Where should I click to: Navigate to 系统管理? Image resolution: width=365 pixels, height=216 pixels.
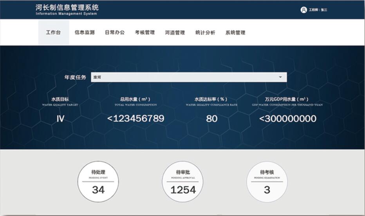coord(235,32)
